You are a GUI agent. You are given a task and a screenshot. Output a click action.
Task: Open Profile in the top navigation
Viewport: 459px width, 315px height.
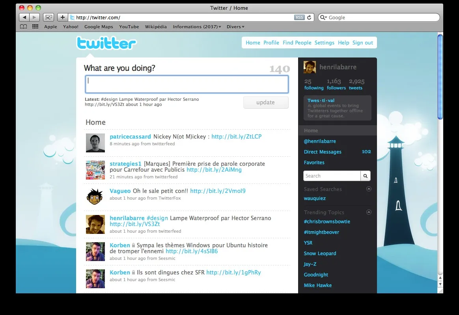[x=271, y=43]
